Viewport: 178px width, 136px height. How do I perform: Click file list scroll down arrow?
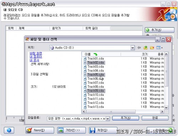[166, 107]
